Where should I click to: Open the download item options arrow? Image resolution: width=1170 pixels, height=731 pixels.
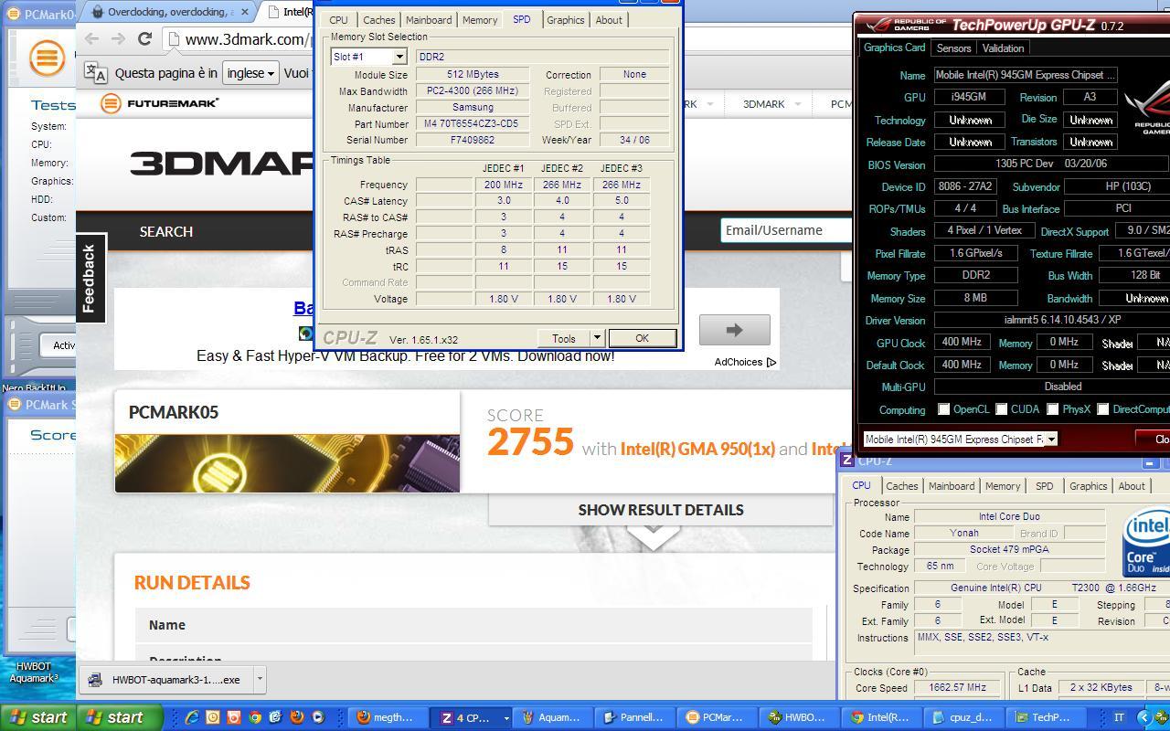click(260, 679)
